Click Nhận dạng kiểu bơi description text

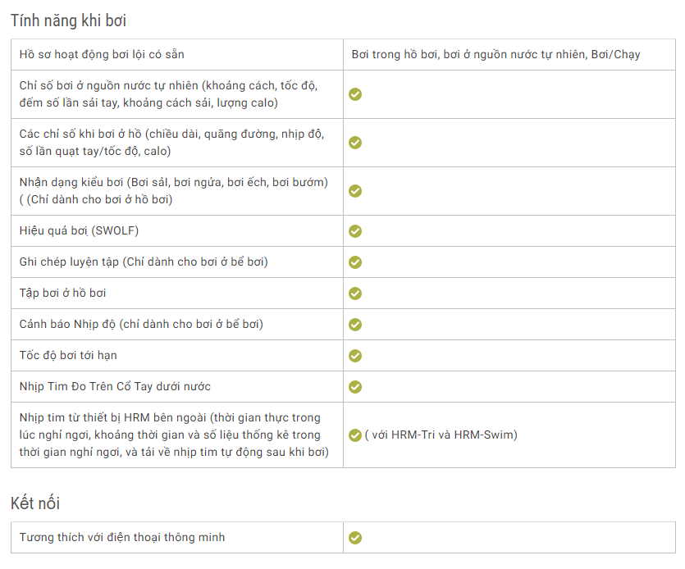173,191
